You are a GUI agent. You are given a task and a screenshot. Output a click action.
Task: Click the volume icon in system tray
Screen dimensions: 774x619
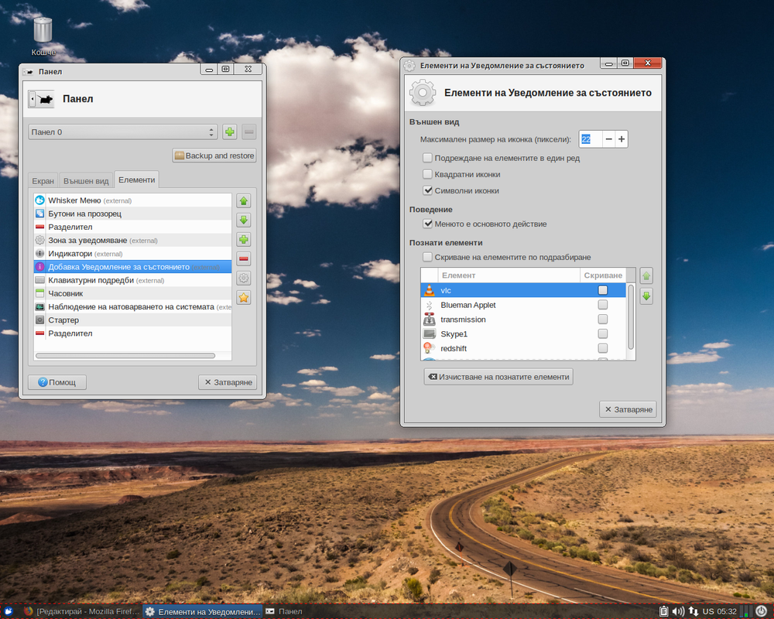pos(678,611)
